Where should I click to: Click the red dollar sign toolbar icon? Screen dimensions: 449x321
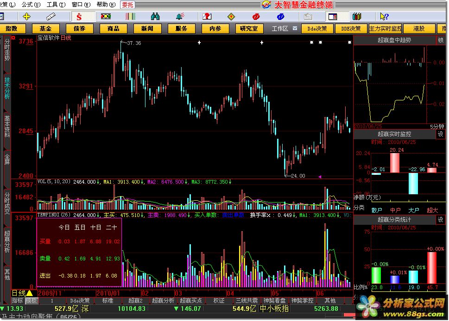[x=79, y=17]
